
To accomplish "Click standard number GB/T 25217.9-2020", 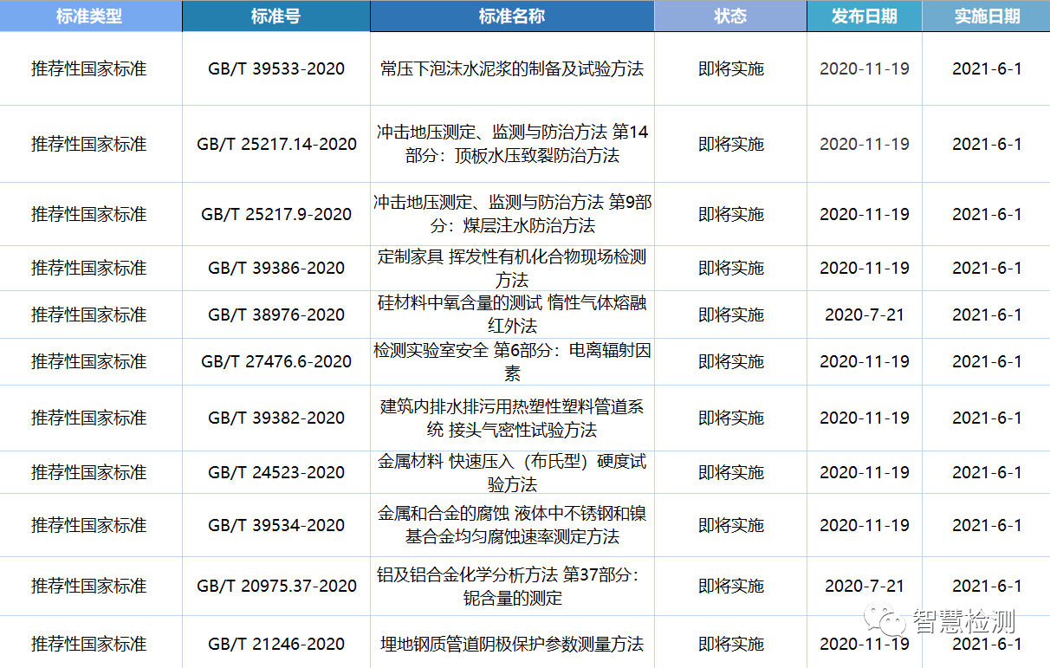I will point(276,214).
